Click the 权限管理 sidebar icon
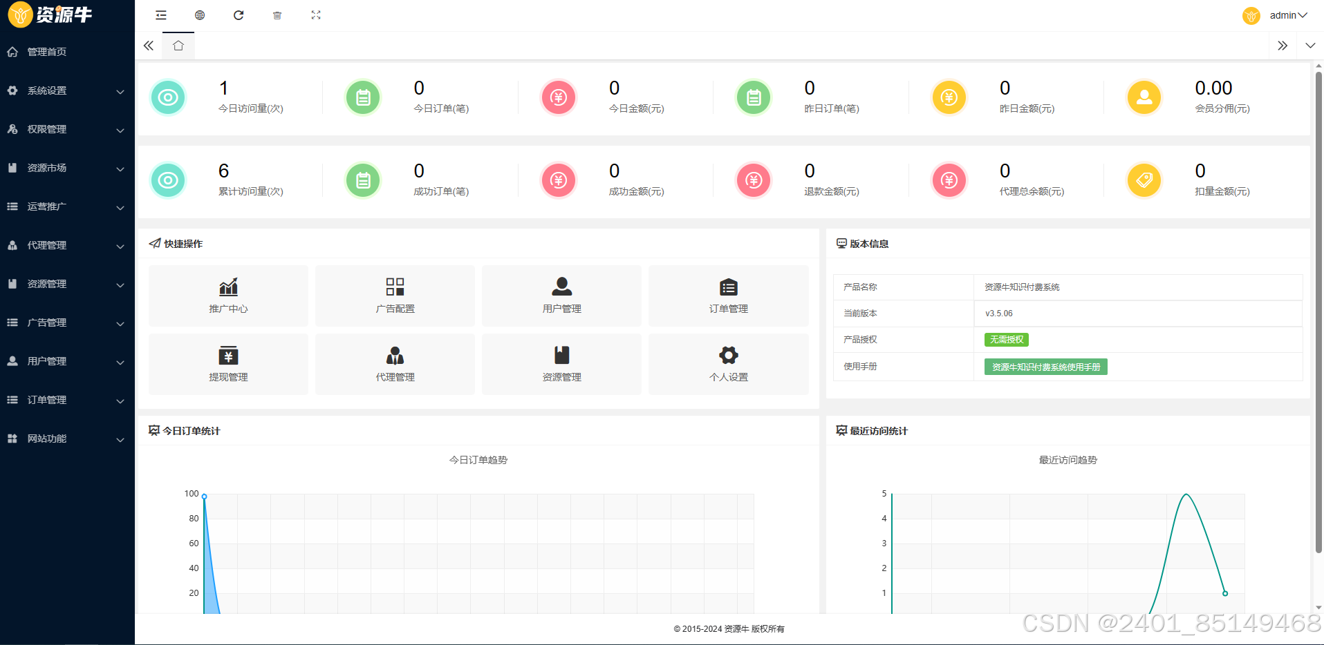 pyautogui.click(x=12, y=129)
